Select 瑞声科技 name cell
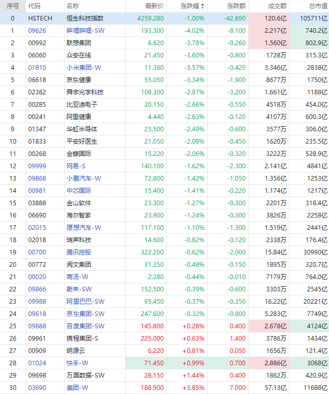The height and width of the screenshot is (394, 329). point(79,240)
